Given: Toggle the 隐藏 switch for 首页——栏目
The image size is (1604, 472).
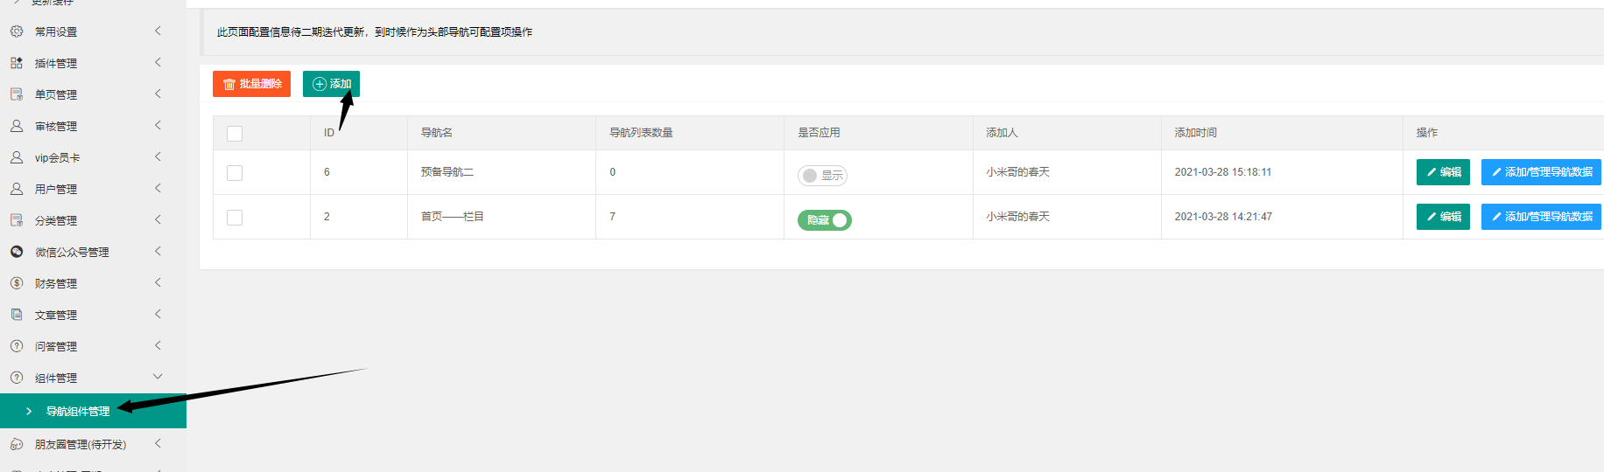Looking at the screenshot, I should coord(824,220).
